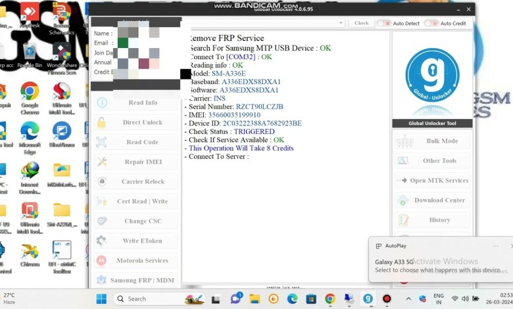Toggle the Auto Detect switch
The height and width of the screenshot is (309, 513).
tap(382, 23)
